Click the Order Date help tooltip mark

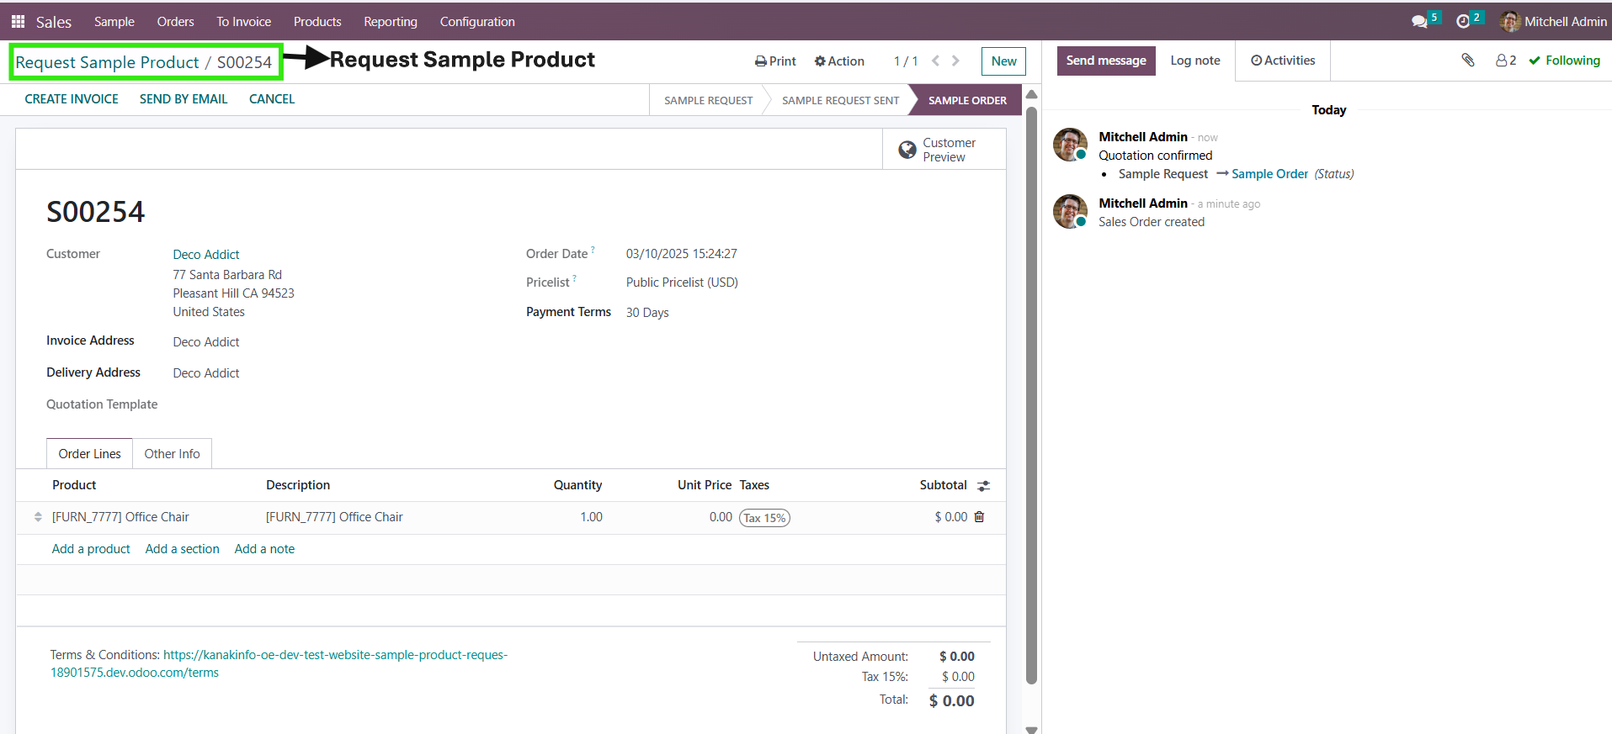tap(593, 250)
